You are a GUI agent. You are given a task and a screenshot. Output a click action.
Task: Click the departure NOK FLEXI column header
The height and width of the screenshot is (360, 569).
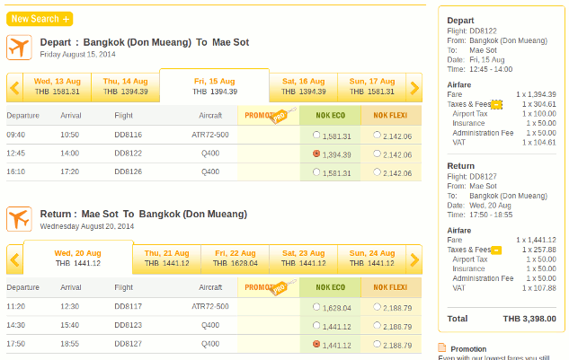click(x=391, y=115)
